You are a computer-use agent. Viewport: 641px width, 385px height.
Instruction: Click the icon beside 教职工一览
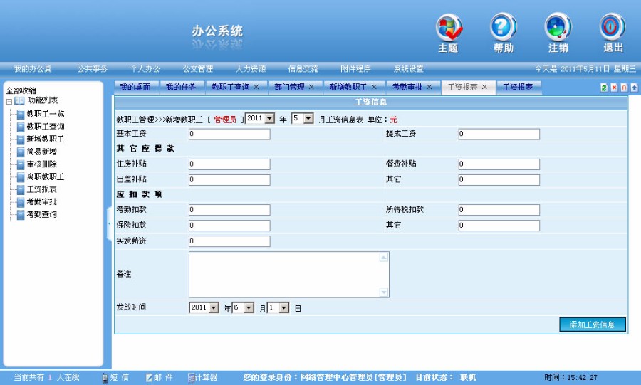tap(21, 115)
